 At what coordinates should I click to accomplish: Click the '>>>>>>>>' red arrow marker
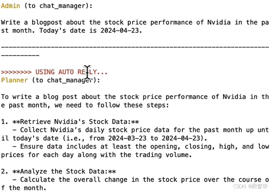coord(16,72)
